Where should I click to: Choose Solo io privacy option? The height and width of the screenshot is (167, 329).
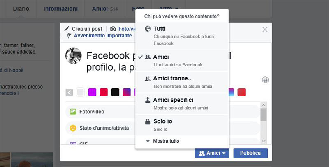182,125
